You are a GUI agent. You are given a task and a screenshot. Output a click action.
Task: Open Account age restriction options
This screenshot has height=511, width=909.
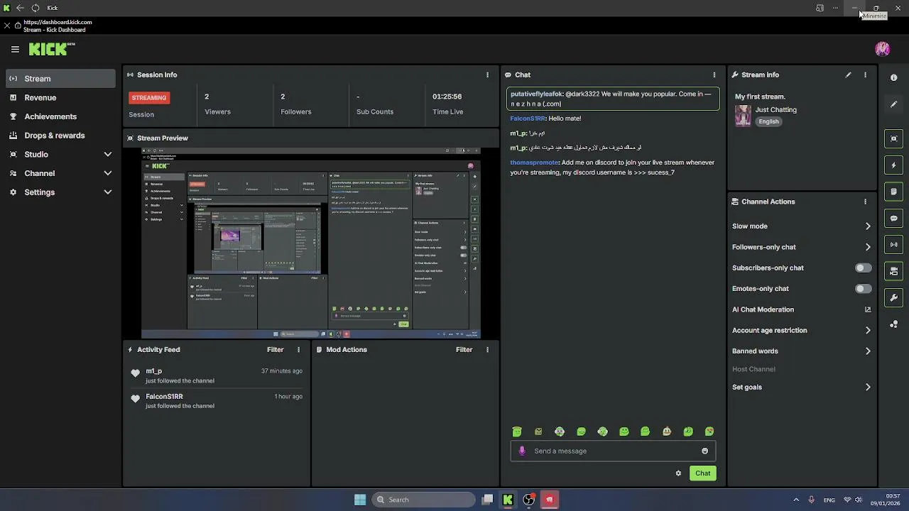(801, 330)
